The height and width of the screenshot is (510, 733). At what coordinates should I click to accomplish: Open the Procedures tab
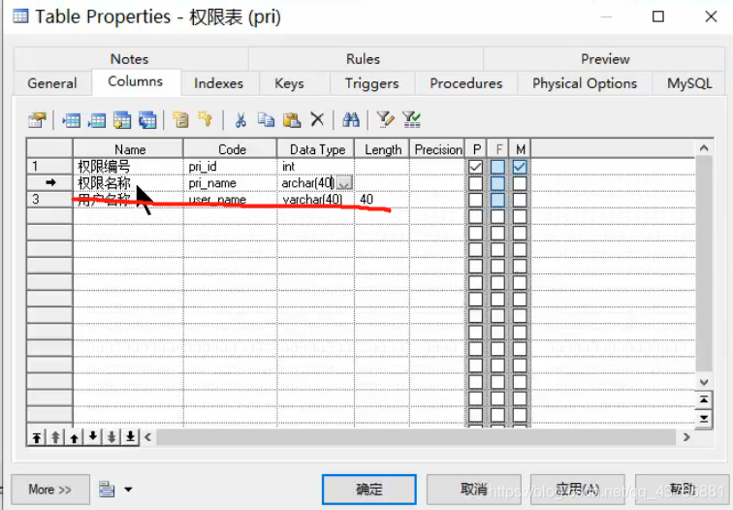(x=466, y=83)
